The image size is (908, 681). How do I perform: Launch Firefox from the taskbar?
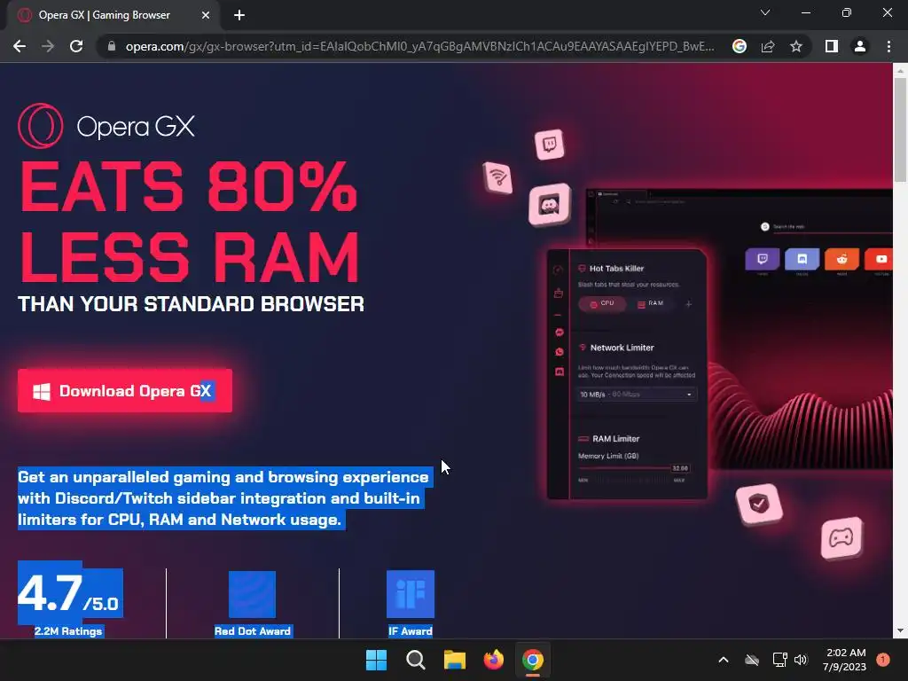[493, 660]
